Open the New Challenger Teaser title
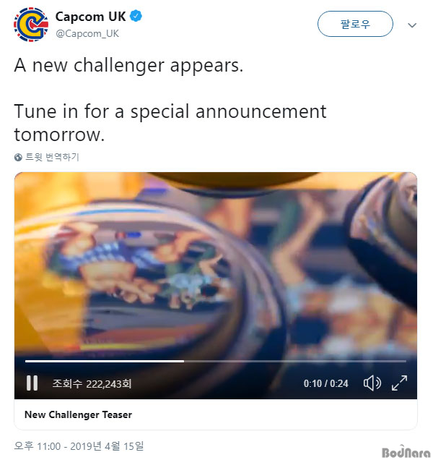The image size is (433, 460). tap(78, 414)
